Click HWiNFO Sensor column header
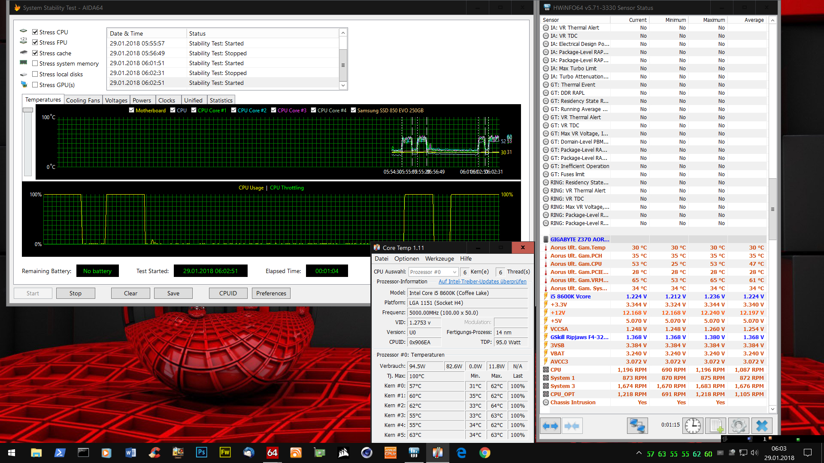This screenshot has height=463, width=824. [576, 20]
